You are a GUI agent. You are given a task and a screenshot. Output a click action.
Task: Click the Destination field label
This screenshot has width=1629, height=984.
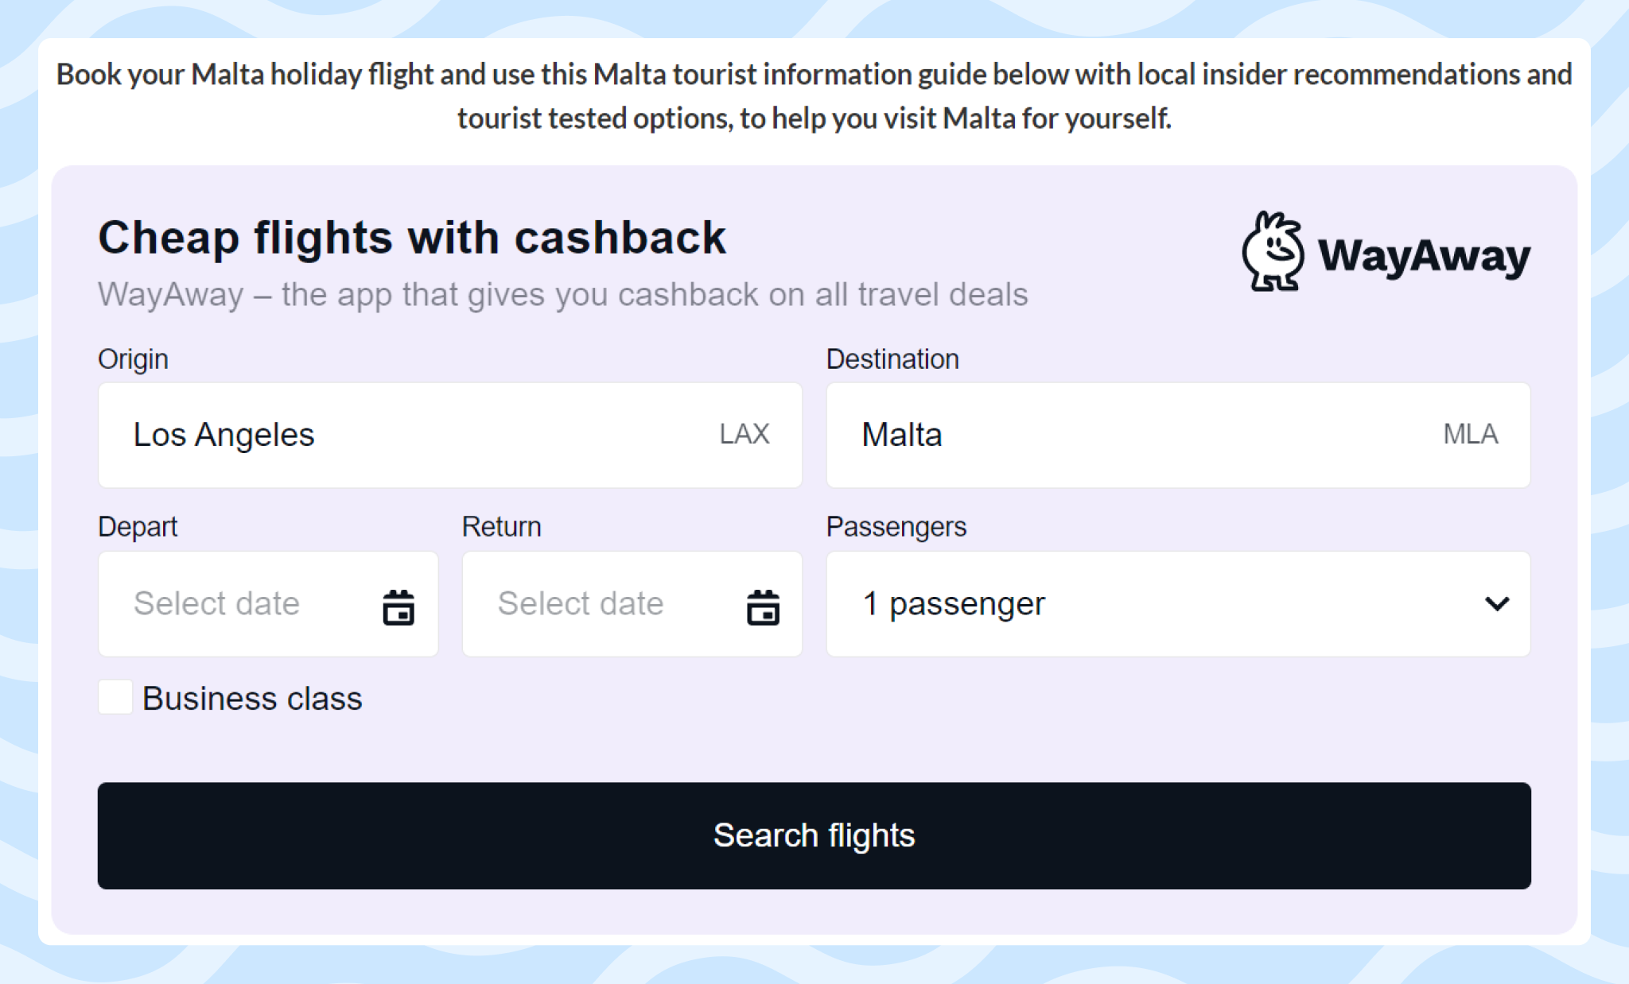tap(892, 358)
